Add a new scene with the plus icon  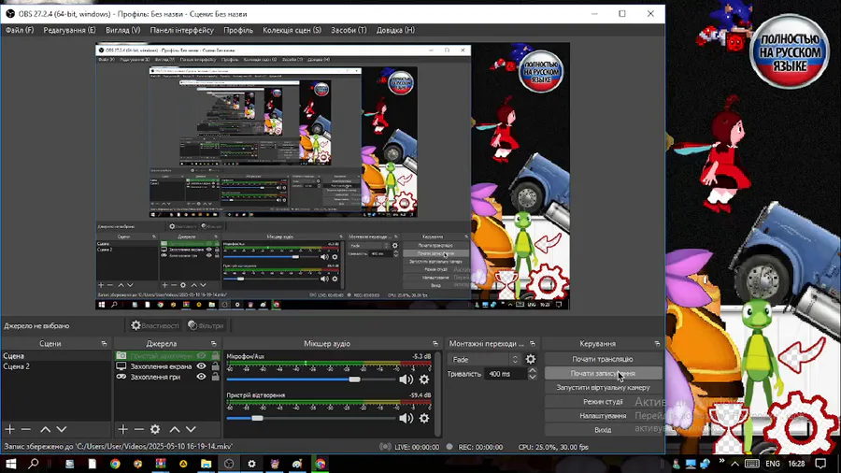click(x=9, y=429)
